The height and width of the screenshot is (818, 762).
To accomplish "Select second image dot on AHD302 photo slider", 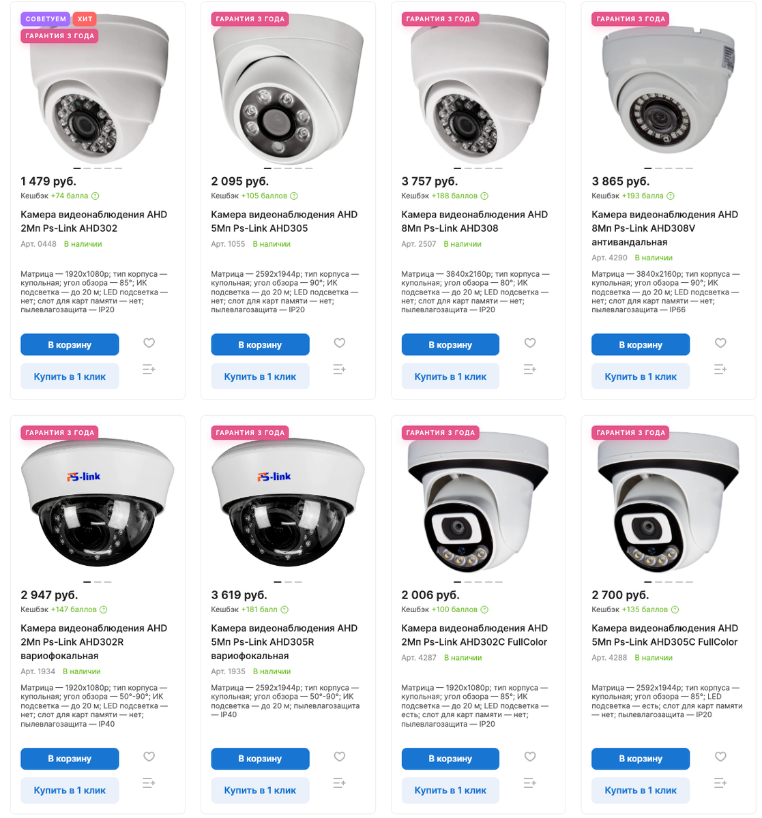I will tap(87, 168).
